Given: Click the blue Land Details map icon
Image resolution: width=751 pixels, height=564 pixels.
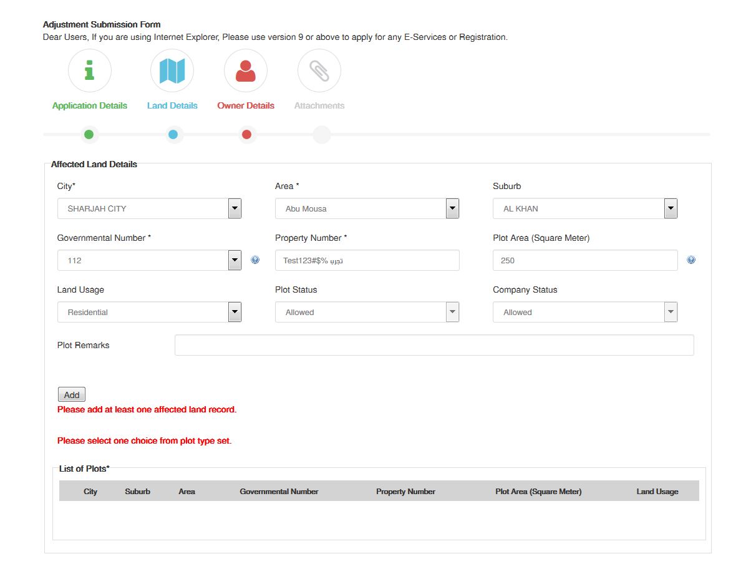Looking at the screenshot, I should pos(172,70).
